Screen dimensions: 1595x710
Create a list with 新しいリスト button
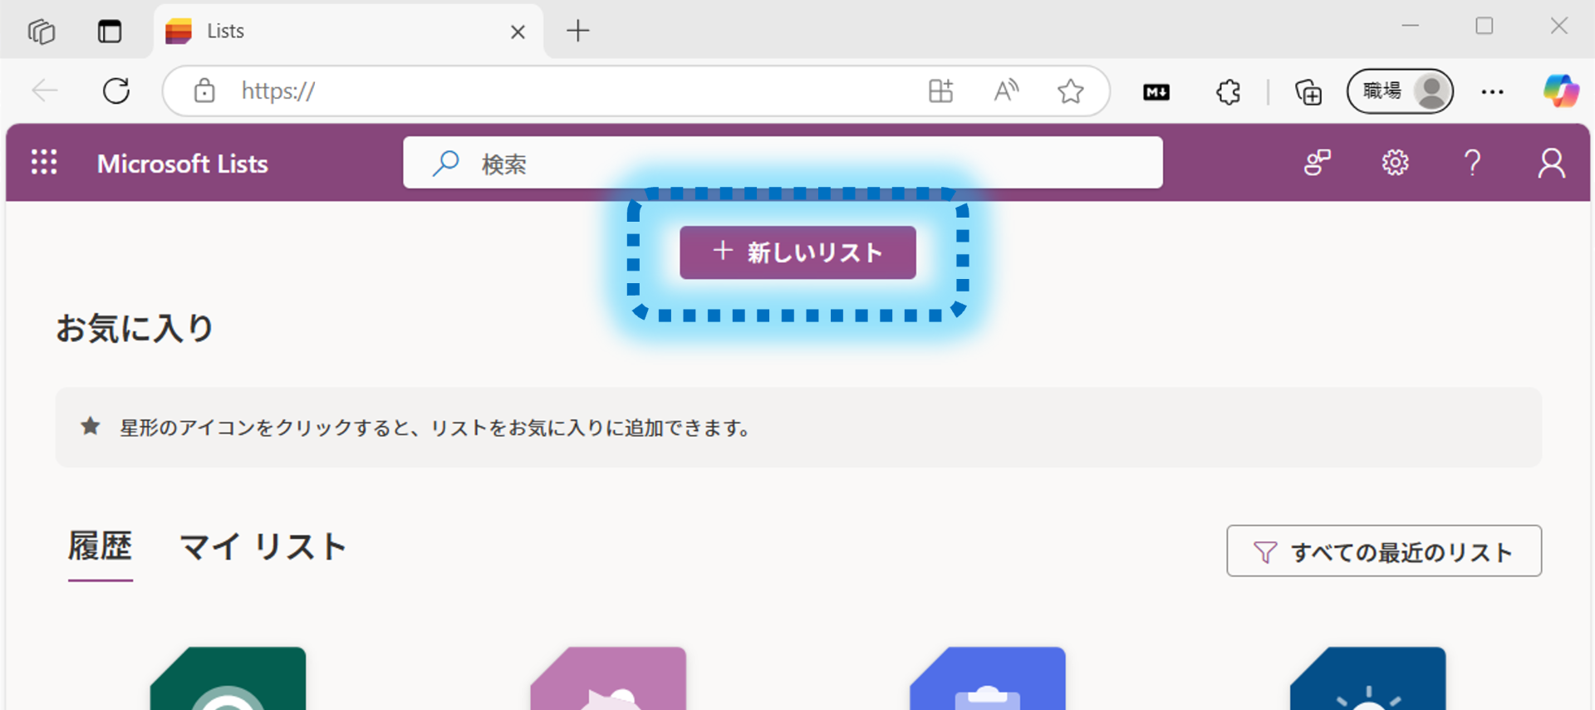(797, 252)
